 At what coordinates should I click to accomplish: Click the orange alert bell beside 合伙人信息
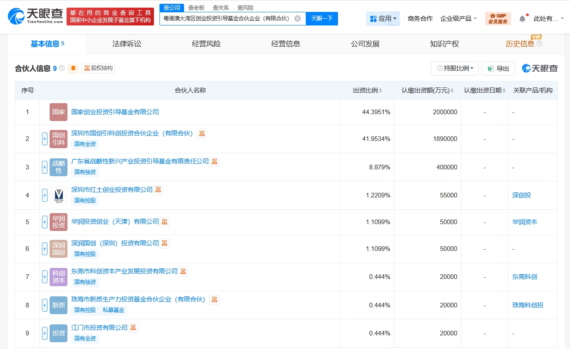(x=73, y=68)
